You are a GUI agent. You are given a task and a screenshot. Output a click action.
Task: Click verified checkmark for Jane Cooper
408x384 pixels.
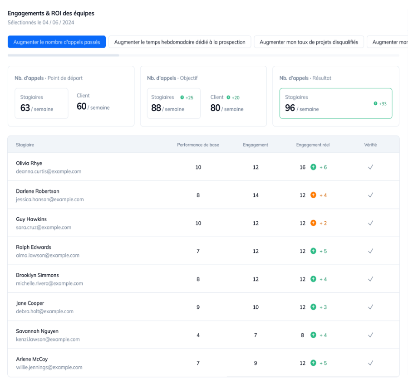(370, 307)
